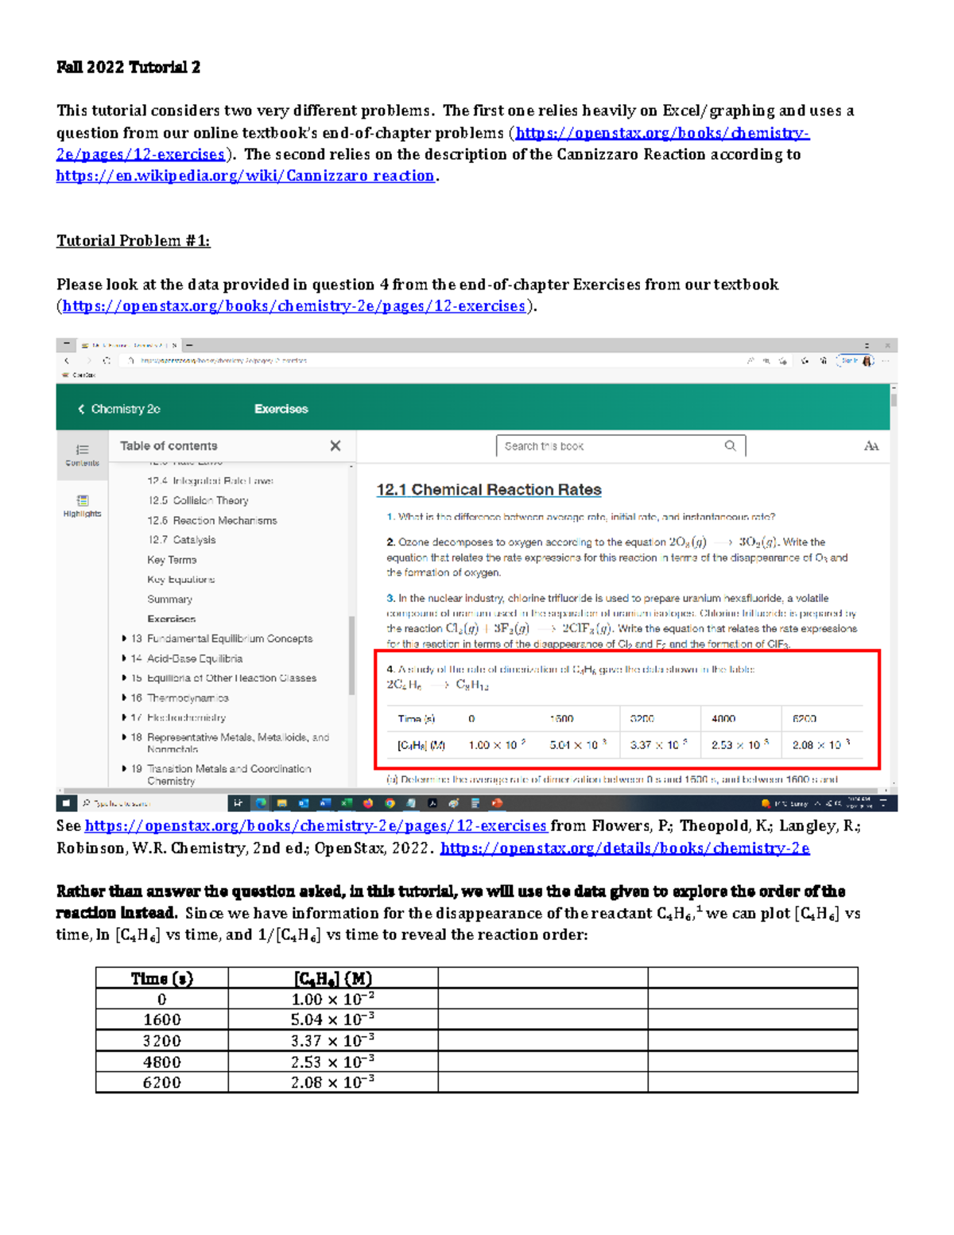Expand chapter 14 Acid-Base Equilibria
The height and width of the screenshot is (1235, 954).
coord(124,658)
